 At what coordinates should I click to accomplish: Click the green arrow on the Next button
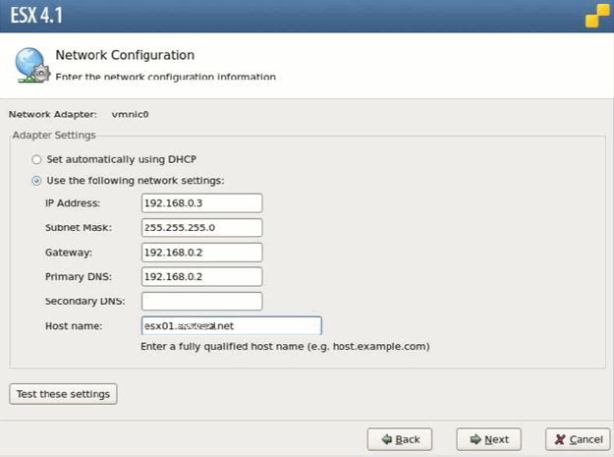pos(474,439)
